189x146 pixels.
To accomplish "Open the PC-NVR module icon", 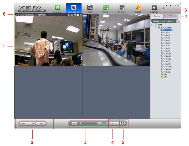I will tap(90, 8).
